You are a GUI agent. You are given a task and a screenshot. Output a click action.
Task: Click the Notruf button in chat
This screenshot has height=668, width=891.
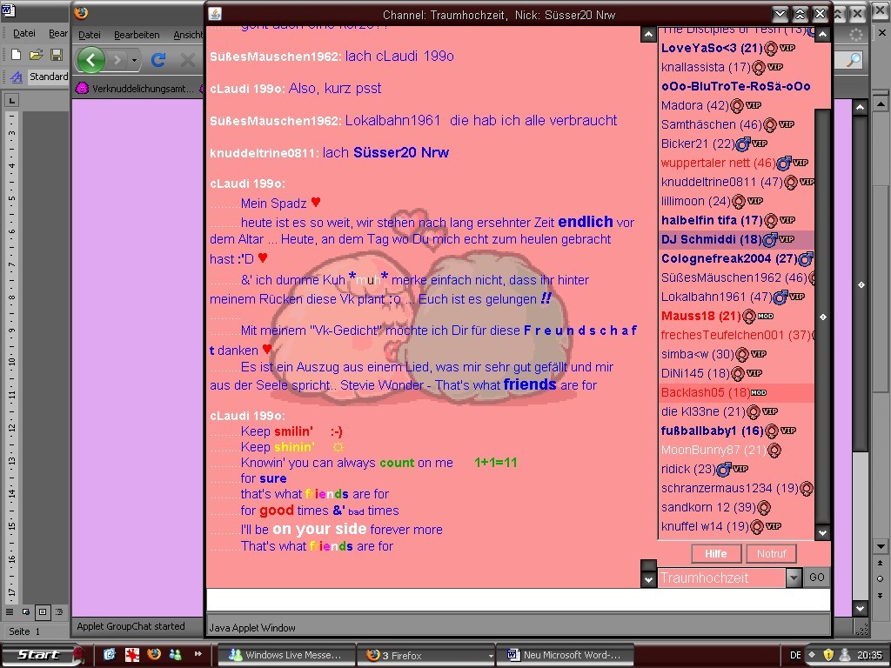click(771, 553)
